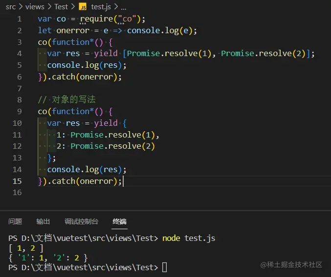The height and width of the screenshot is (277, 331).
Task: Click the "{ '1': 1, '2': 2 }" terminal output
Action: [x=48, y=258]
